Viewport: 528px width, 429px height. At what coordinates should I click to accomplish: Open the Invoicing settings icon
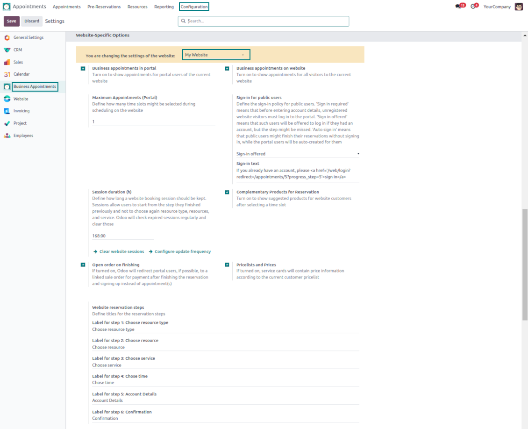coord(7,111)
